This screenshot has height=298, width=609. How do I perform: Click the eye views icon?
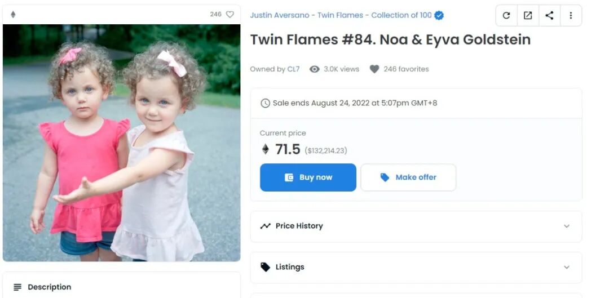pos(315,69)
